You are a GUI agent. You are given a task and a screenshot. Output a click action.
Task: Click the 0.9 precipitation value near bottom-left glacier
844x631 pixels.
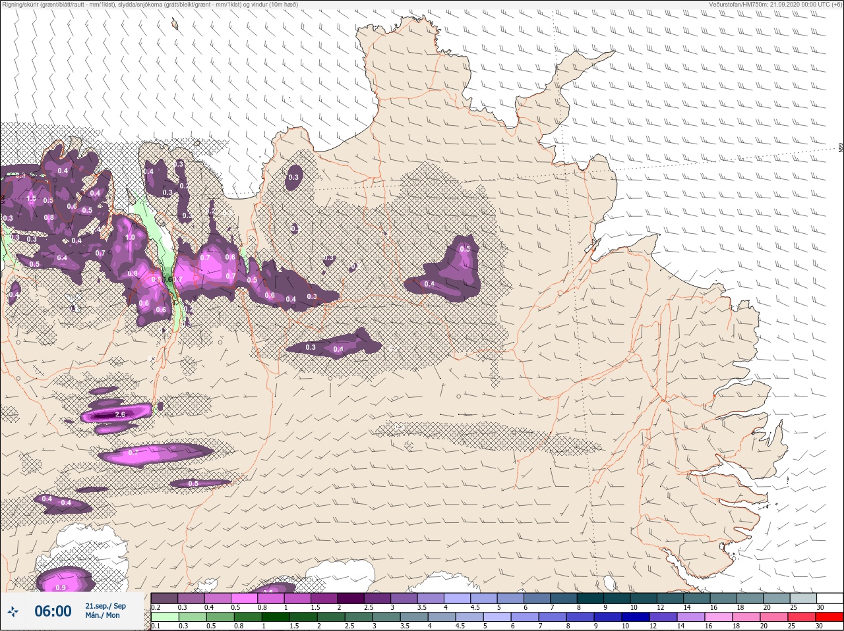click(61, 588)
